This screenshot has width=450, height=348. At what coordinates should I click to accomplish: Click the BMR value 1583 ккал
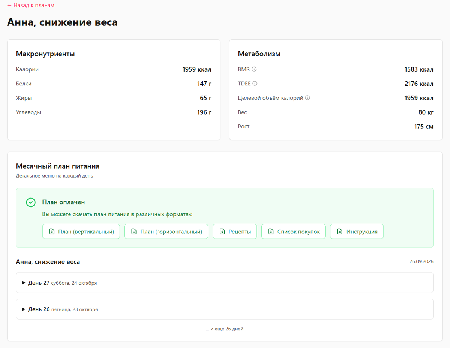(x=419, y=69)
